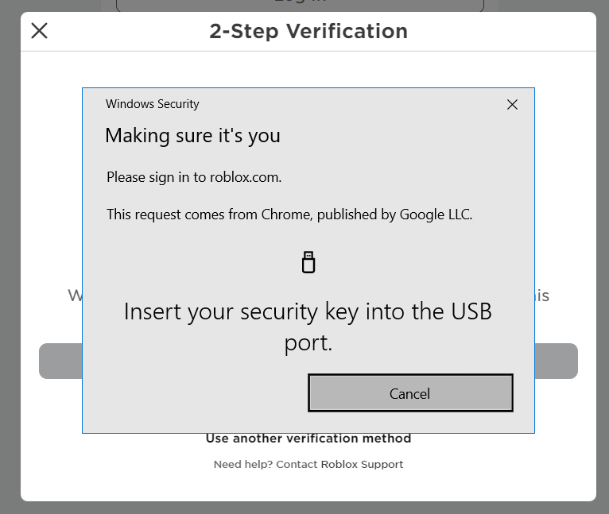Open the Contact Roblox Support link
The height and width of the screenshot is (514, 609).
coord(339,464)
